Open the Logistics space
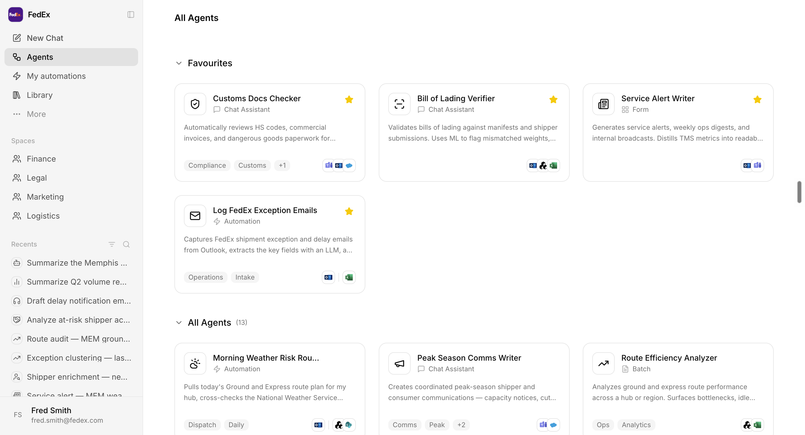Viewport: 805px width, 435px height. 71,216
